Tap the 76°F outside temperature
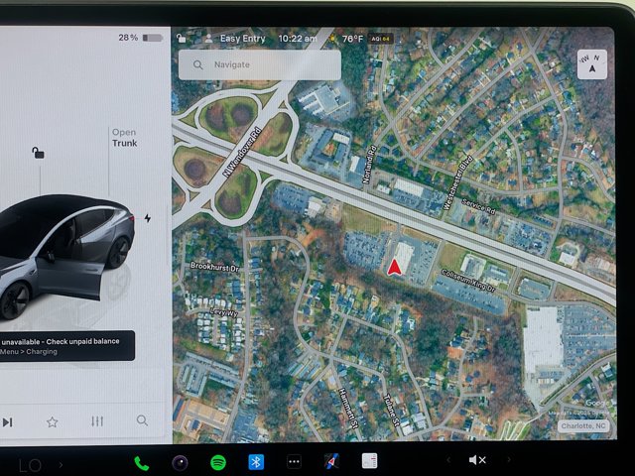 [352, 39]
